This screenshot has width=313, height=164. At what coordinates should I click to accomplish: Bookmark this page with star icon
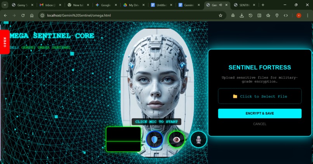point(220,16)
